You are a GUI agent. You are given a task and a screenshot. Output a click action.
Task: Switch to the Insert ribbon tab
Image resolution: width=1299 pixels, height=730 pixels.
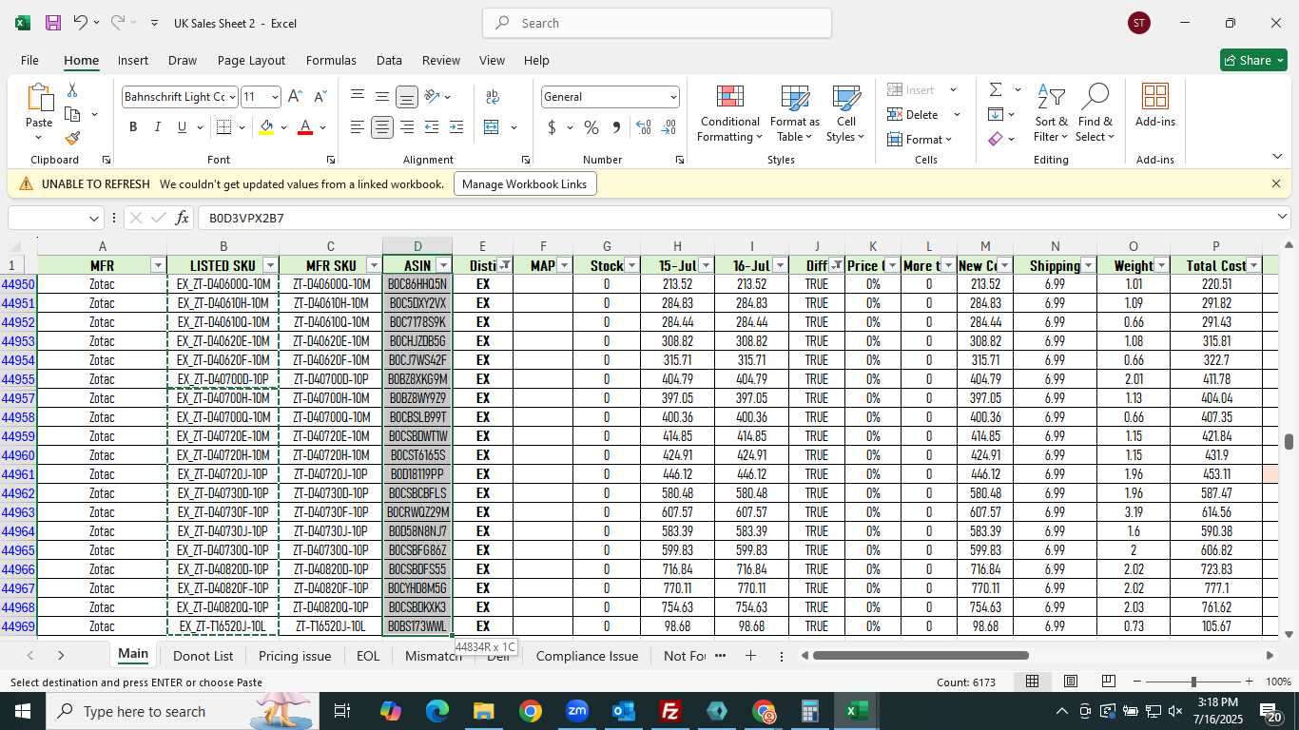click(133, 60)
